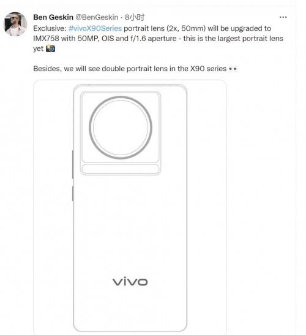Click the eyes emoji after 'X90 series'
This screenshot has height=335, width=306.
tap(233, 69)
